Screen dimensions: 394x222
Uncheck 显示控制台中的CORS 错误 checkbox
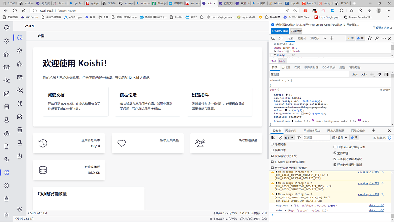[x=272, y=168]
